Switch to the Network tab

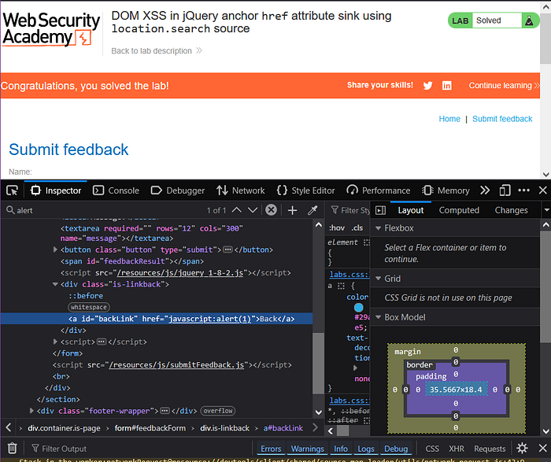pyautogui.click(x=240, y=190)
